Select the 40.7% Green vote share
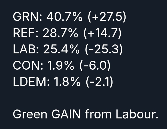 pyautogui.click(x=64, y=18)
